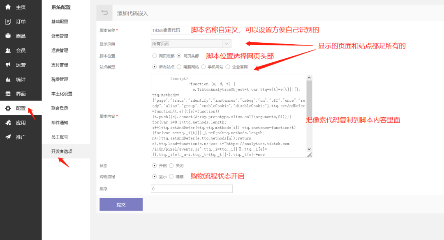Set 购物流程 to 显示
Image resolution: width=444 pixels, height=240 pixels.
pos(154,176)
